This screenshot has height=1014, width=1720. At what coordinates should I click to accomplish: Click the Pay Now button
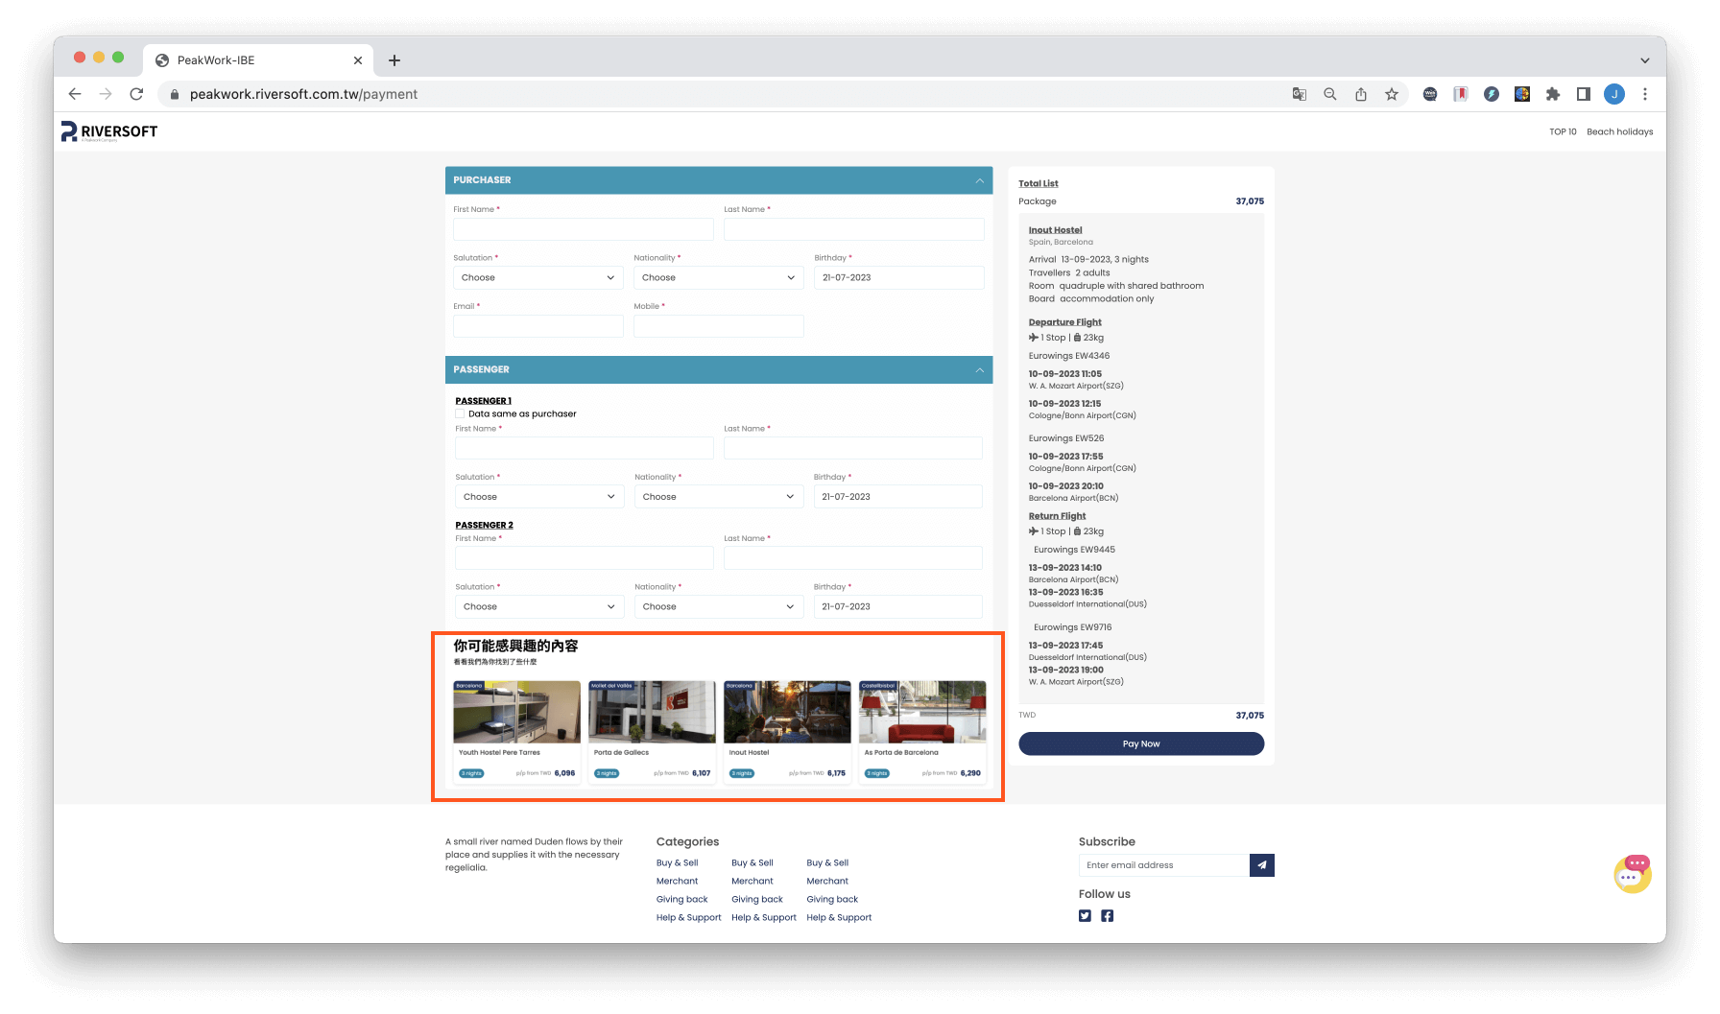[1141, 743]
